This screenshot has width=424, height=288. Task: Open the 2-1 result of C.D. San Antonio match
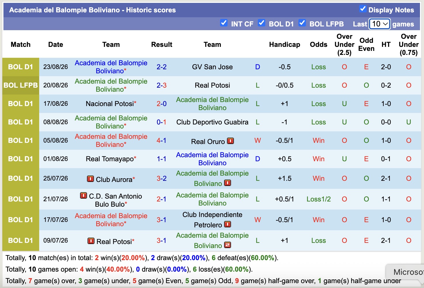pyautogui.click(x=162, y=199)
